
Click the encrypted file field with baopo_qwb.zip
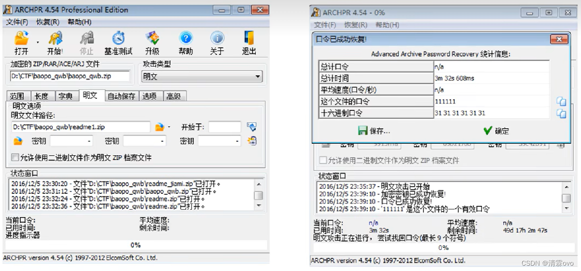tap(70, 76)
